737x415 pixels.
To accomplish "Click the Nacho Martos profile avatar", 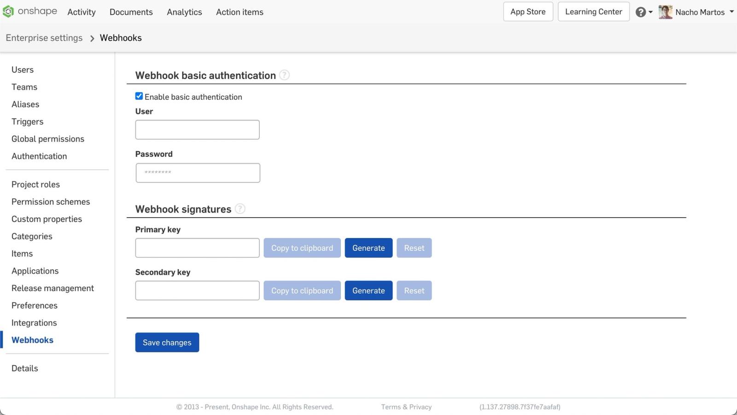I will click(665, 12).
